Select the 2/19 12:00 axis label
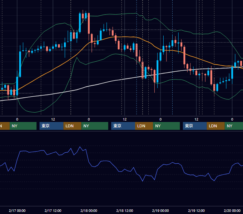 click(196, 210)
